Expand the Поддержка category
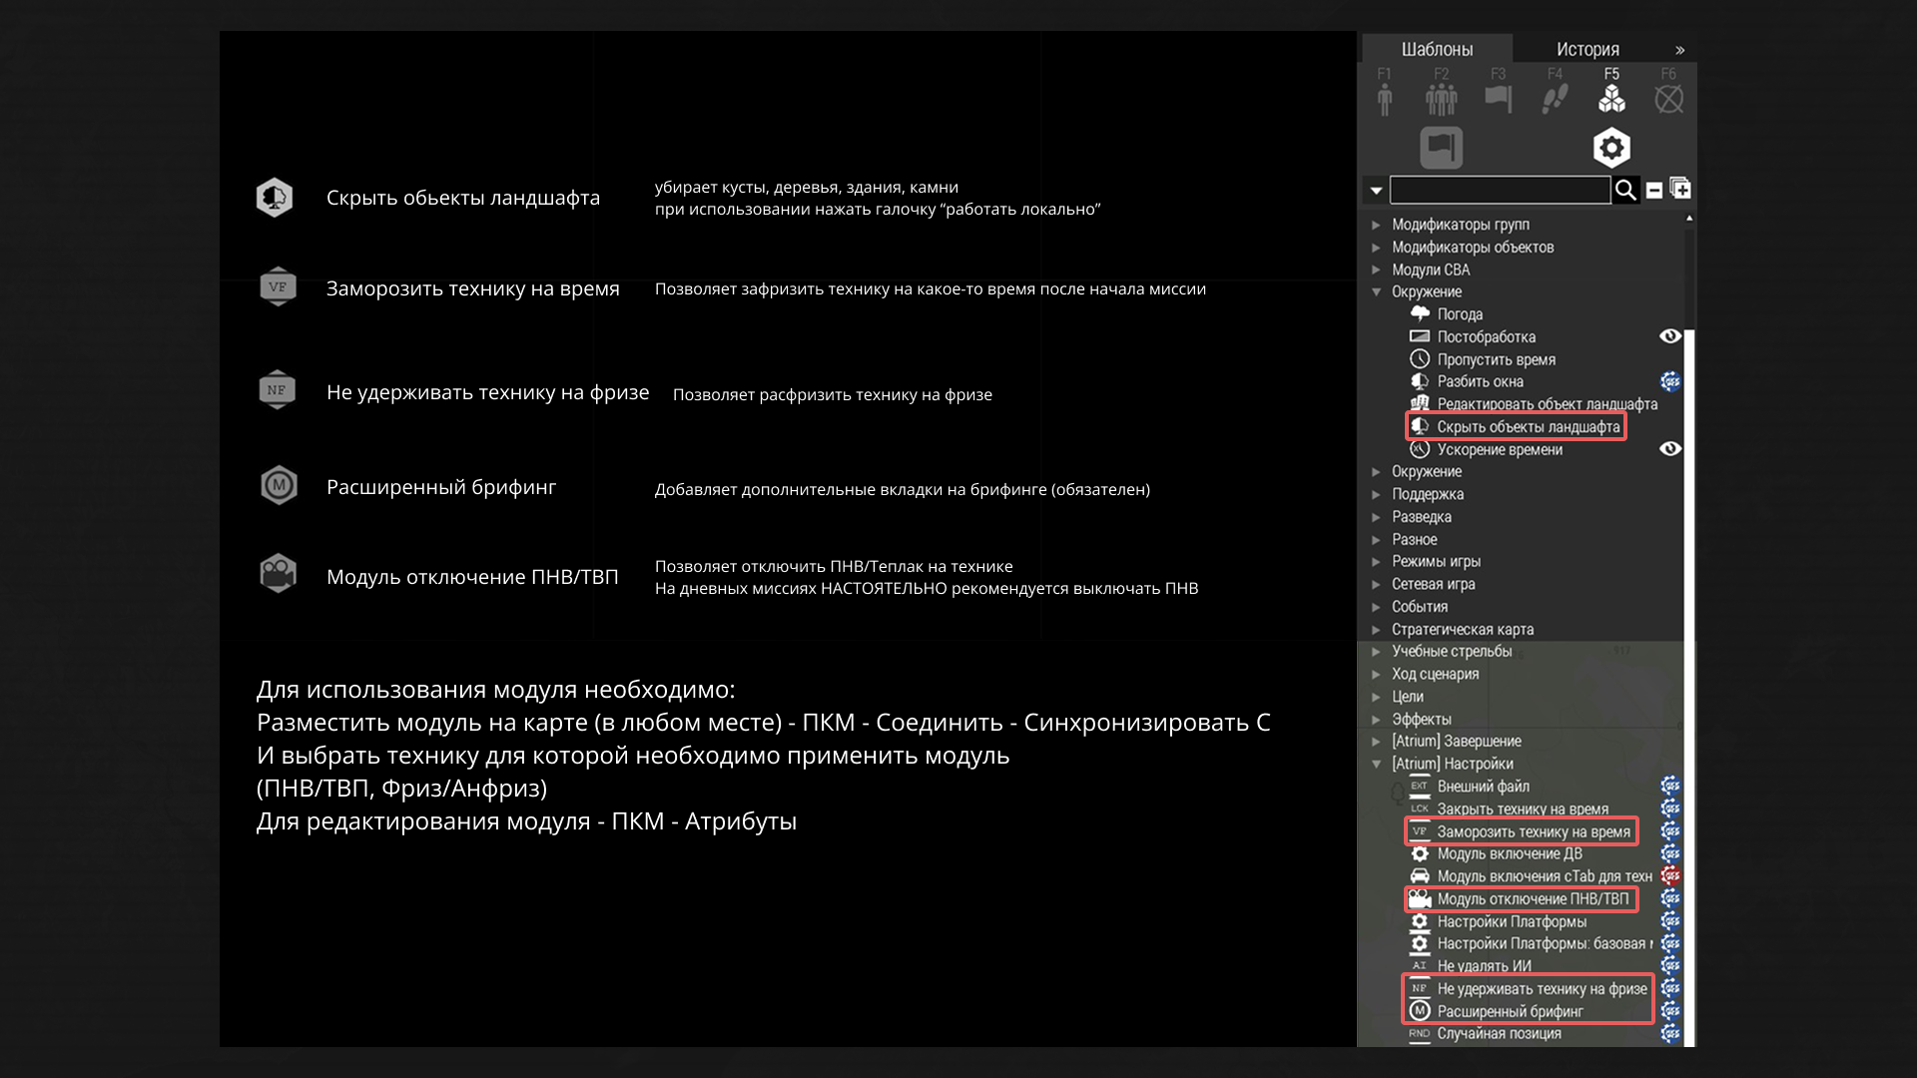This screenshot has height=1078, width=1917. [1376, 494]
